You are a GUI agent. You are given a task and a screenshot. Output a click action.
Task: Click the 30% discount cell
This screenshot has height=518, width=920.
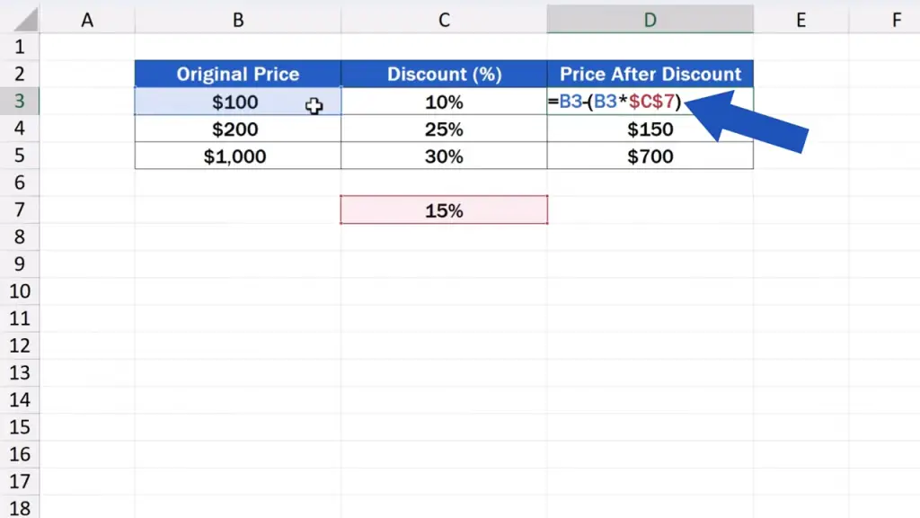(444, 156)
